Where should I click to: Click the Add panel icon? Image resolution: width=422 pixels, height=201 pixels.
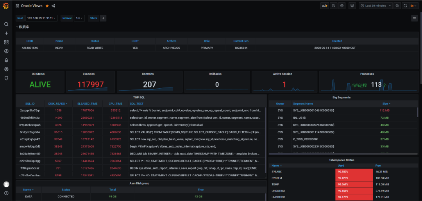(325, 5)
